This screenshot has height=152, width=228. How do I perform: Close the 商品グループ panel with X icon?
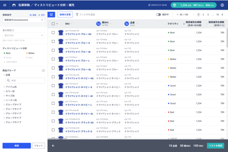43,70
